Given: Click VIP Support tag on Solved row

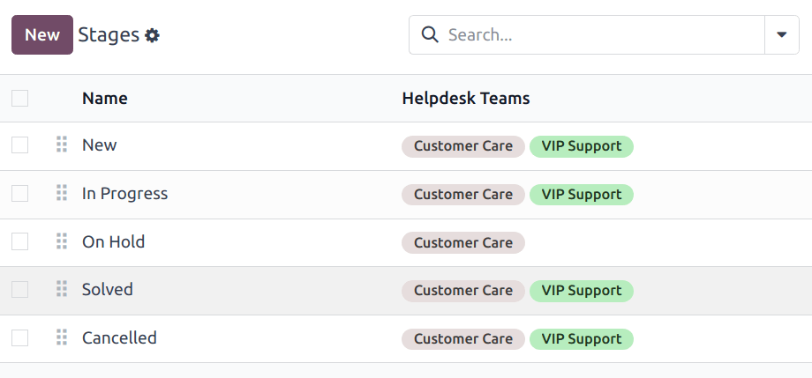Looking at the screenshot, I should [581, 290].
